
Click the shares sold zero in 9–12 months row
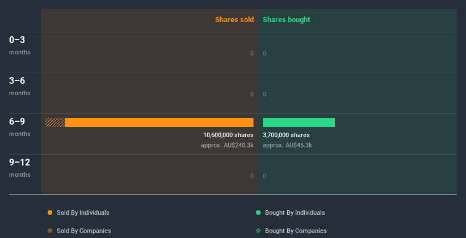(252, 176)
